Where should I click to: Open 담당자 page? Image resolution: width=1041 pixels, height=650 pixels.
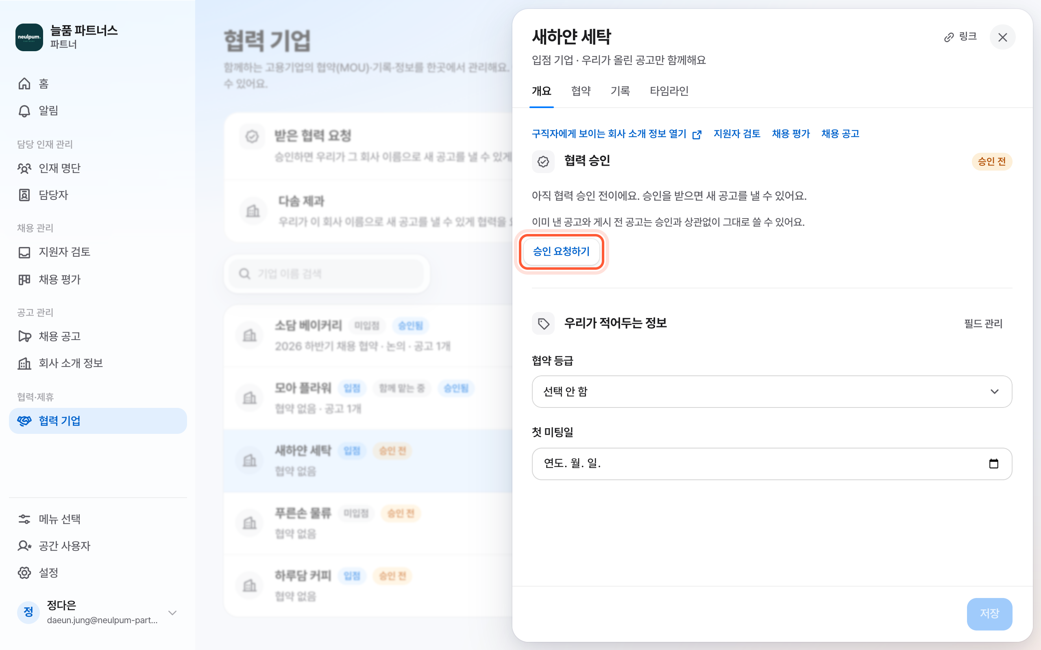(98, 195)
